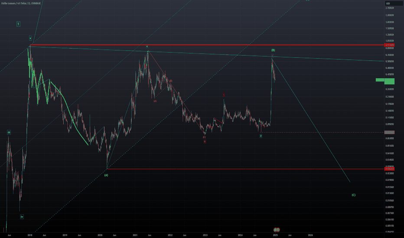Select the red boxed B label
Screen dimensions: 404x238
click(205, 142)
